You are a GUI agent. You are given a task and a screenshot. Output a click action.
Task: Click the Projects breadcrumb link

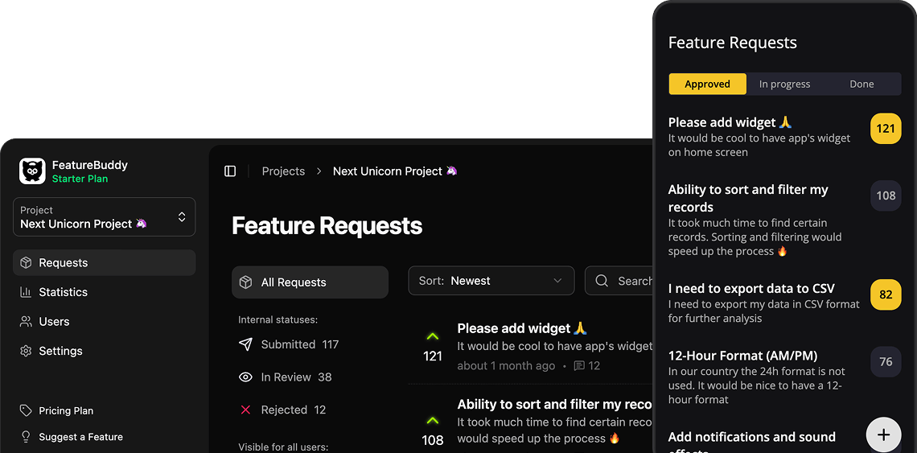pyautogui.click(x=283, y=171)
